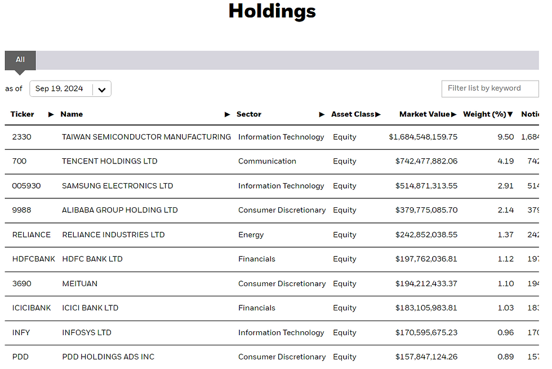552x369 pixels.
Task: Click weight value 1.37
Action: pyautogui.click(x=506, y=235)
